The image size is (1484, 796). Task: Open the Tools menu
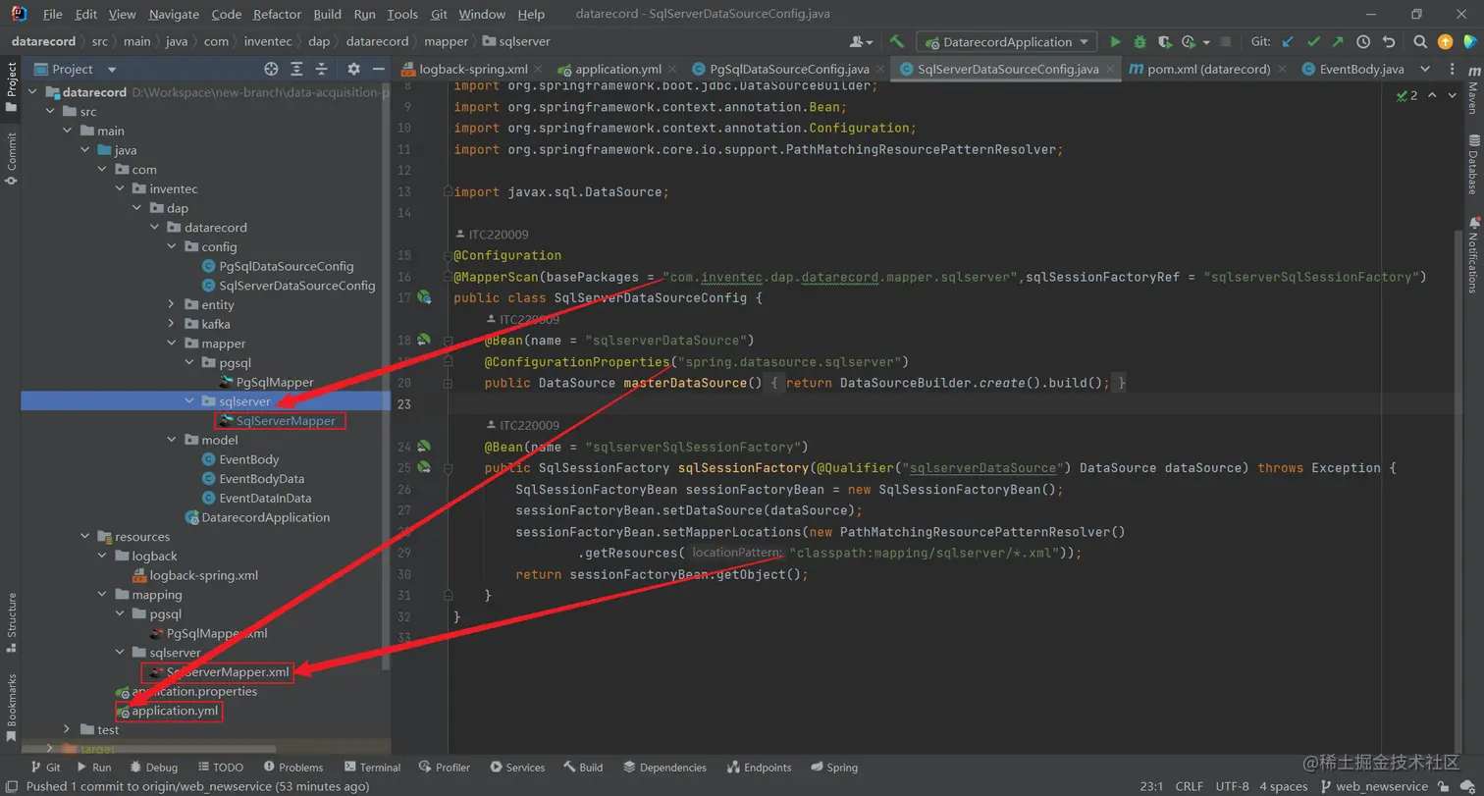(x=402, y=15)
